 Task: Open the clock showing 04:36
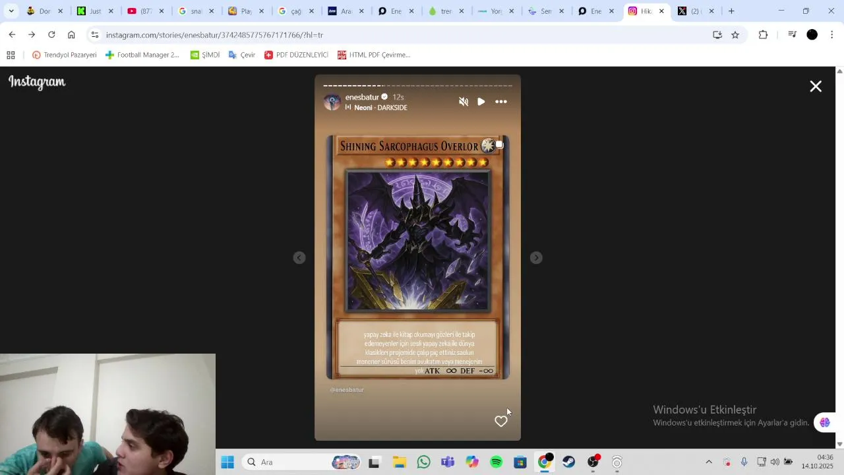[x=818, y=462]
